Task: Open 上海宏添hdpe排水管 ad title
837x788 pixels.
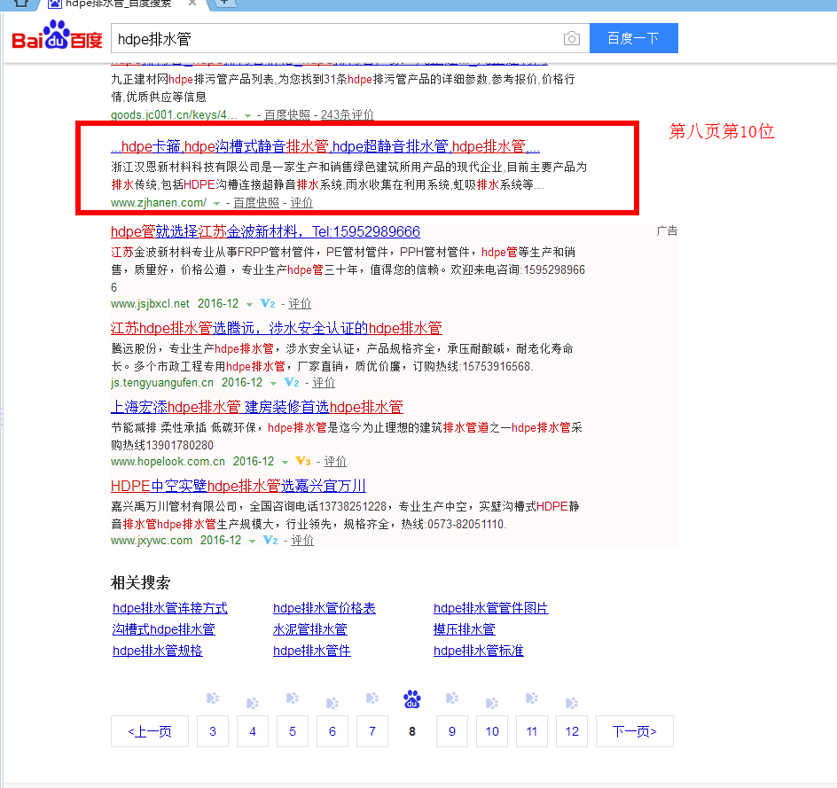Action: 257,407
